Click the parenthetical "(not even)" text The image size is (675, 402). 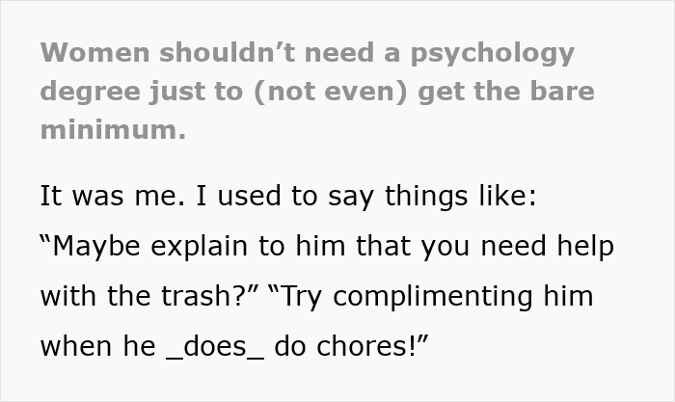[333, 93]
